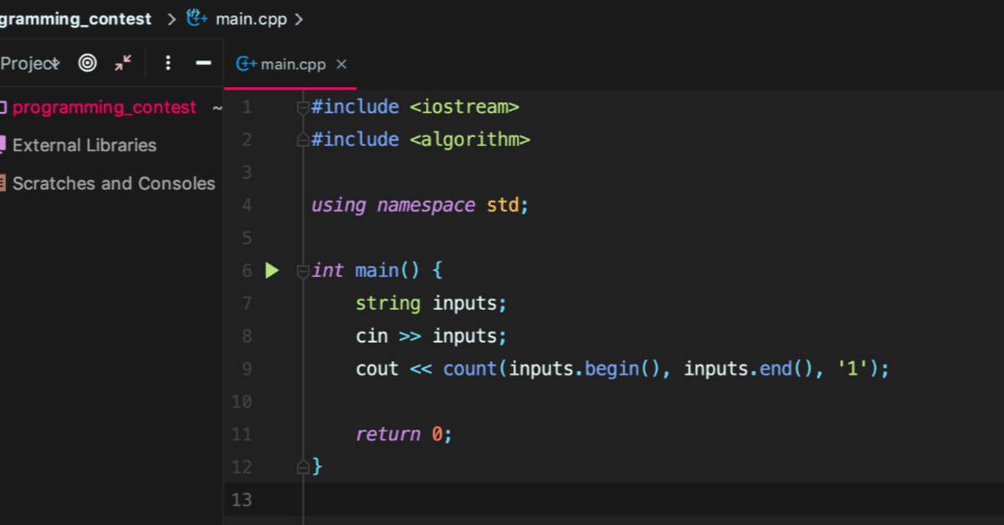Select programming_contest in the breadcrumb bar
This screenshot has width=1004, height=525.
point(75,18)
